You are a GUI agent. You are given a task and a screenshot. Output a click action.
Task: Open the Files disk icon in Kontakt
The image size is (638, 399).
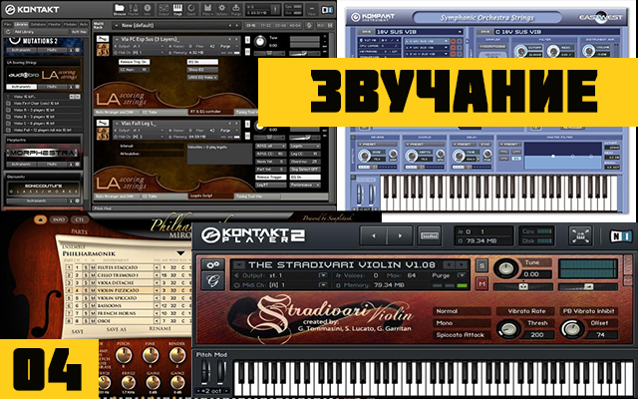[207, 9]
